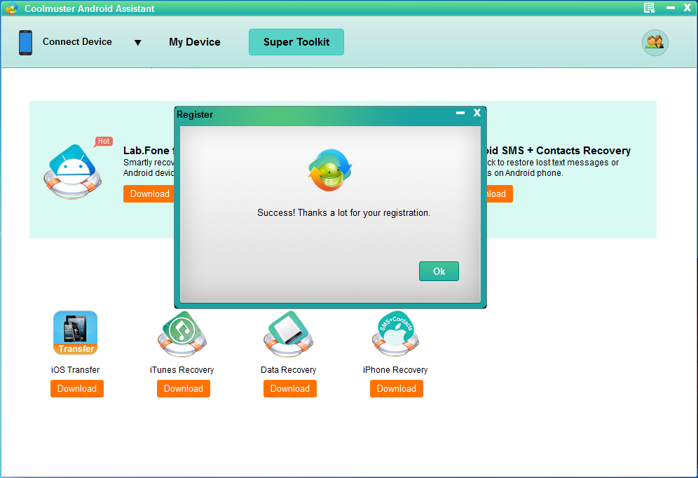Expand the Connect Device dropdown arrow
Viewport: 698px width, 478px height.
137,43
